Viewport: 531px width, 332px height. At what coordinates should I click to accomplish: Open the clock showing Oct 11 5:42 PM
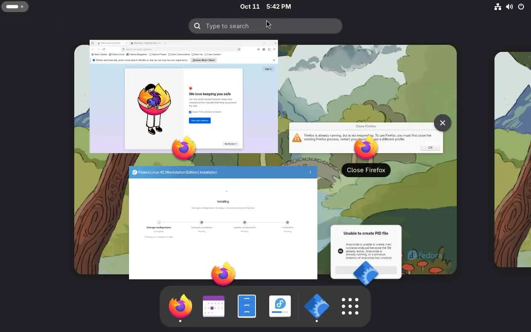coord(265,7)
